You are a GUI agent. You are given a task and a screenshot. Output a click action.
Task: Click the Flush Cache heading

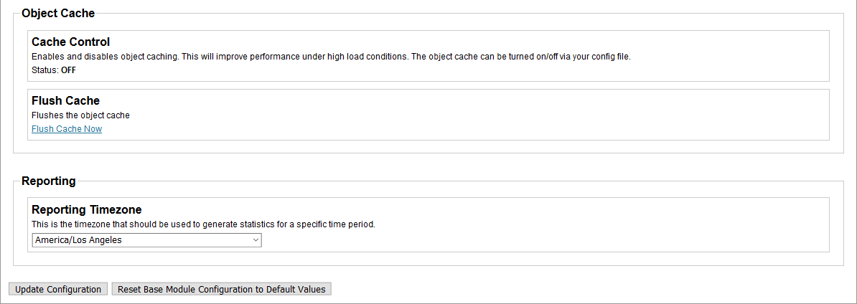tap(65, 101)
